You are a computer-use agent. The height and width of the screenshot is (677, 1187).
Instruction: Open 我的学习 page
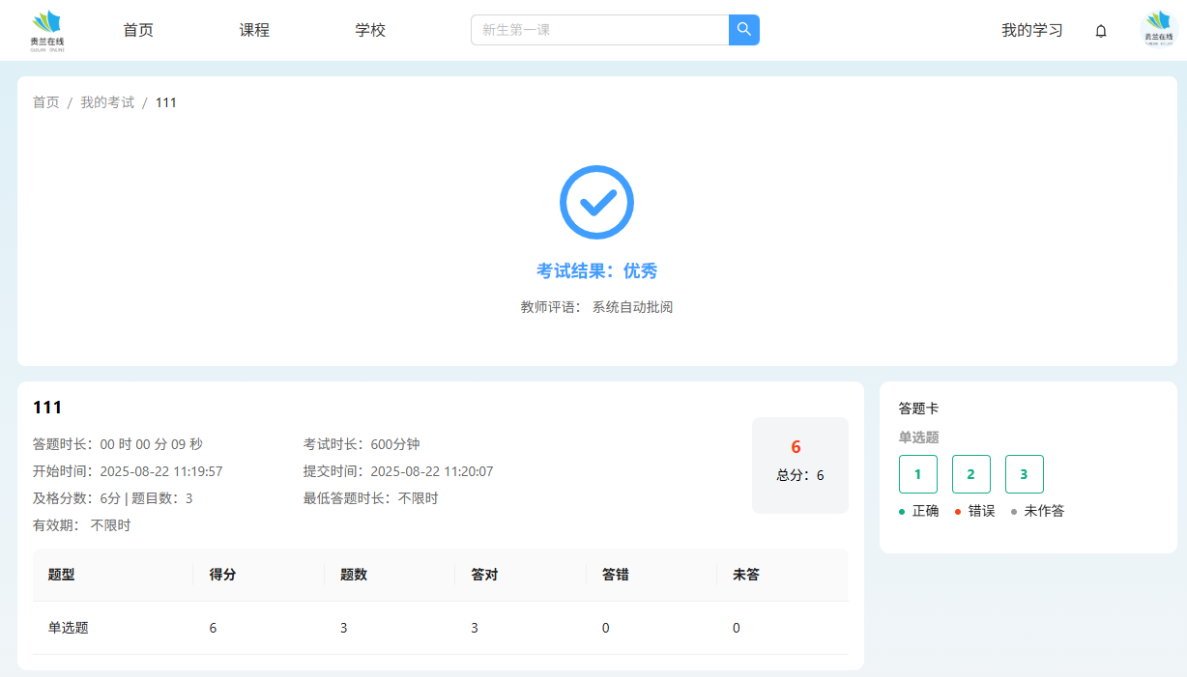(x=1031, y=30)
